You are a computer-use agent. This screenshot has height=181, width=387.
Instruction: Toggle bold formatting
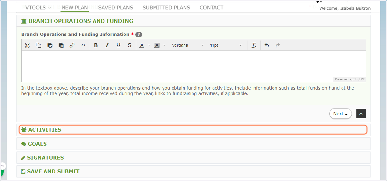click(96, 45)
